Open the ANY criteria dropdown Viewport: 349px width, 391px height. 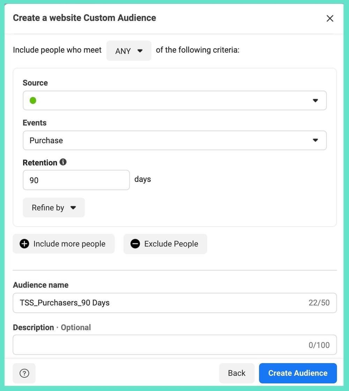coord(129,51)
